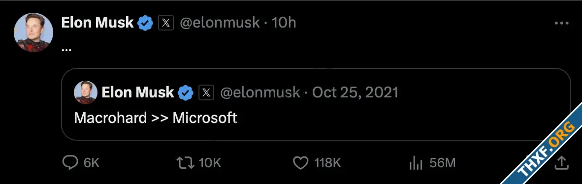This screenshot has width=582, height=184.
Task: Open the Oct 25, 2021 date link
Action: (x=355, y=92)
